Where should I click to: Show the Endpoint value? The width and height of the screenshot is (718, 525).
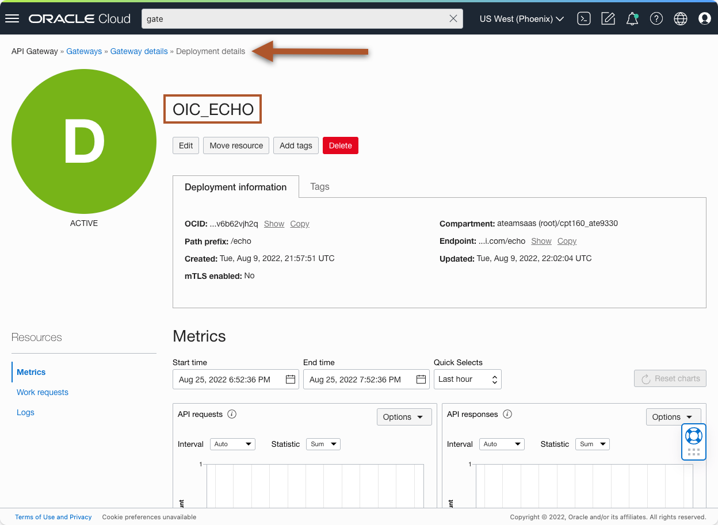[541, 241]
